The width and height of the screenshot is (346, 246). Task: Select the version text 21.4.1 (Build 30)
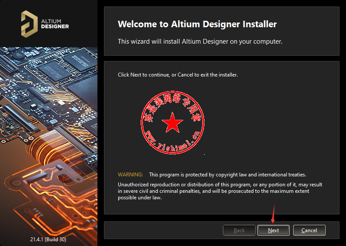tap(48, 239)
